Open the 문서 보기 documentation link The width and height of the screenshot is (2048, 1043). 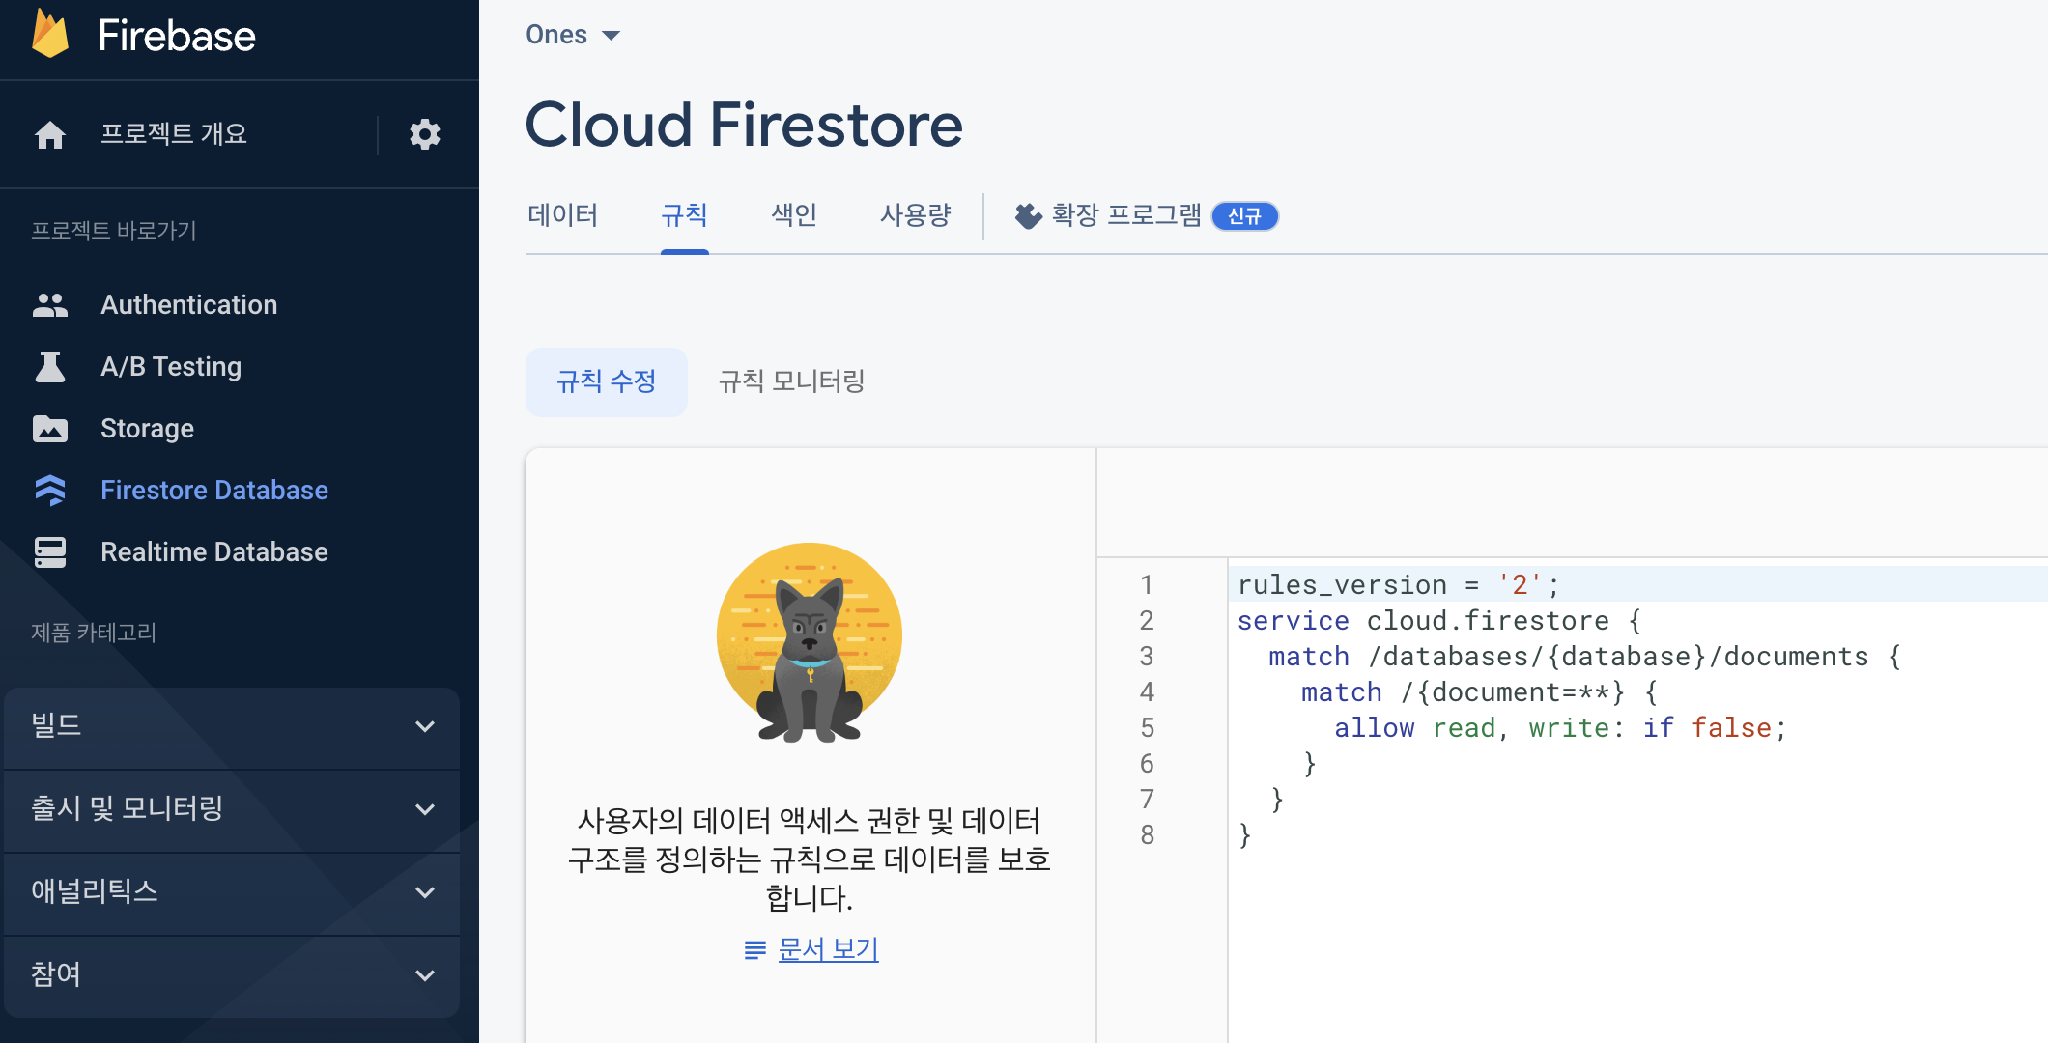point(828,949)
